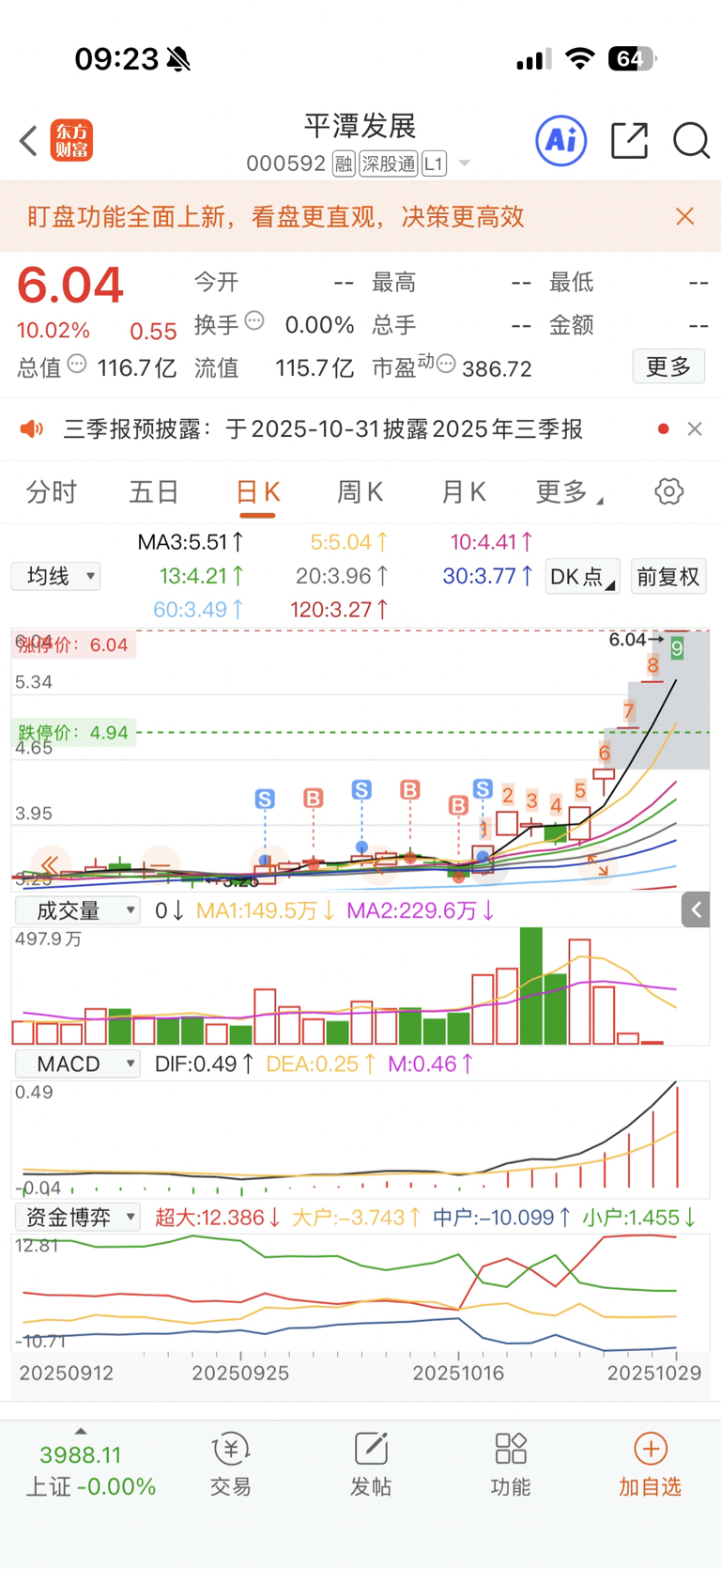The width and height of the screenshot is (721, 1569).
Task: Tap stock price 6.04
Action: pos(70,285)
